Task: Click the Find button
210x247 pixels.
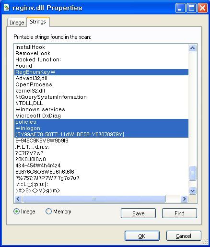Action: [179, 213]
